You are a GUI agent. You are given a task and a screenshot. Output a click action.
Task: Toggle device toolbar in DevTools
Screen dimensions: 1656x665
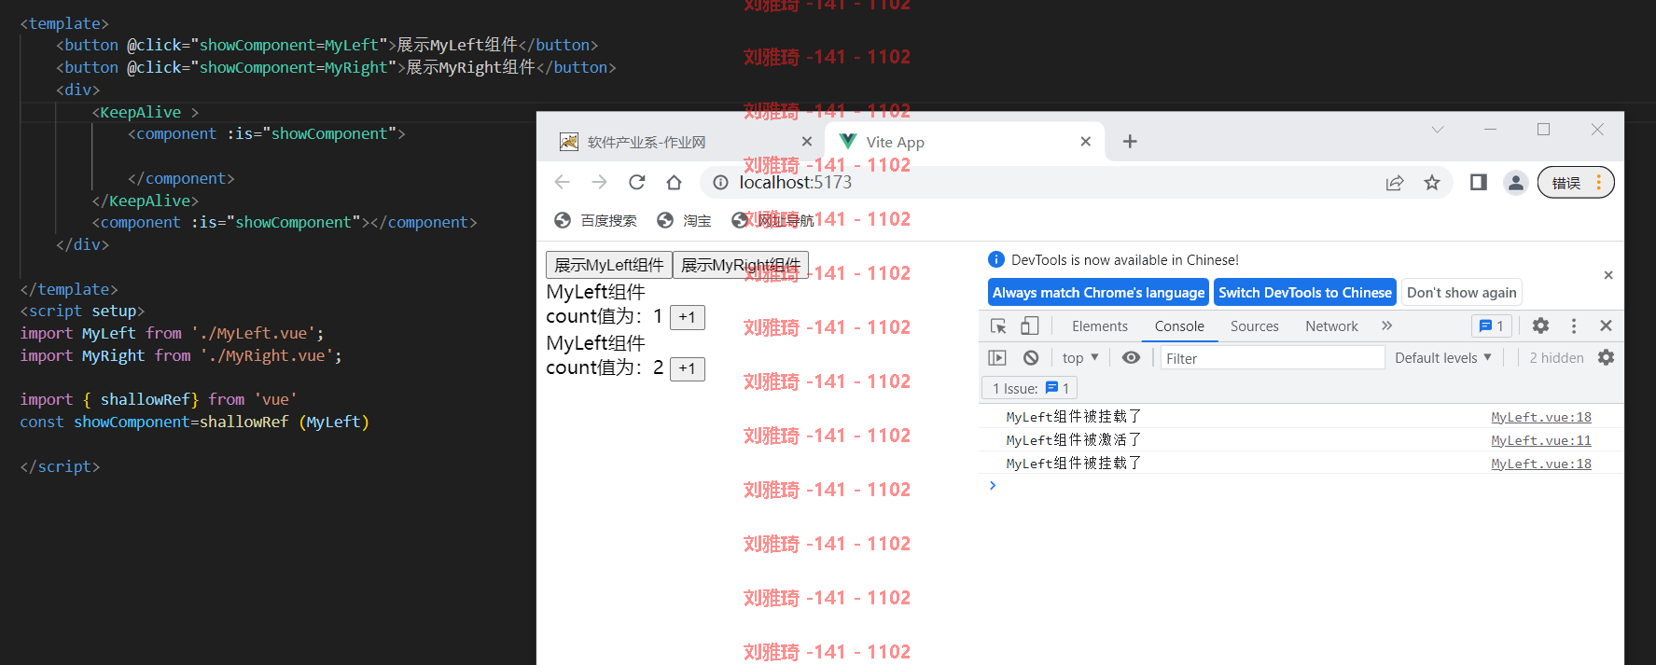[x=1029, y=326]
